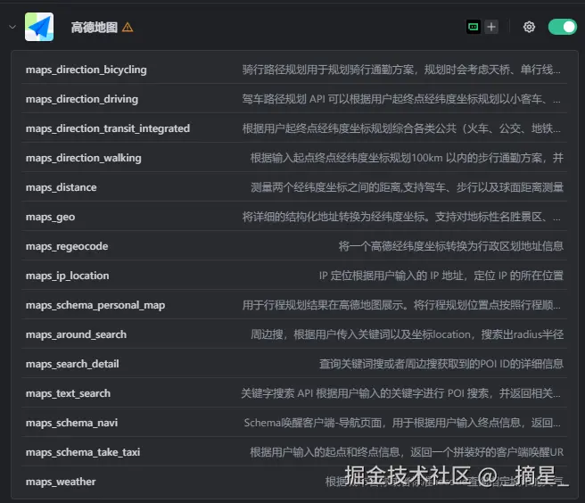
Task: Click the plus add button
Action: 491,27
